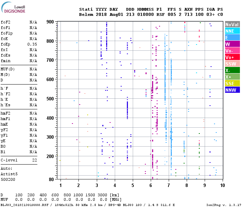Click the yF1 parameter label
The image size is (242, 207).
[4, 136]
